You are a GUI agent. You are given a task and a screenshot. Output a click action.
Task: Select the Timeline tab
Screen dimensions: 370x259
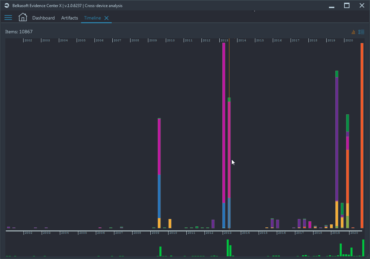[92, 18]
